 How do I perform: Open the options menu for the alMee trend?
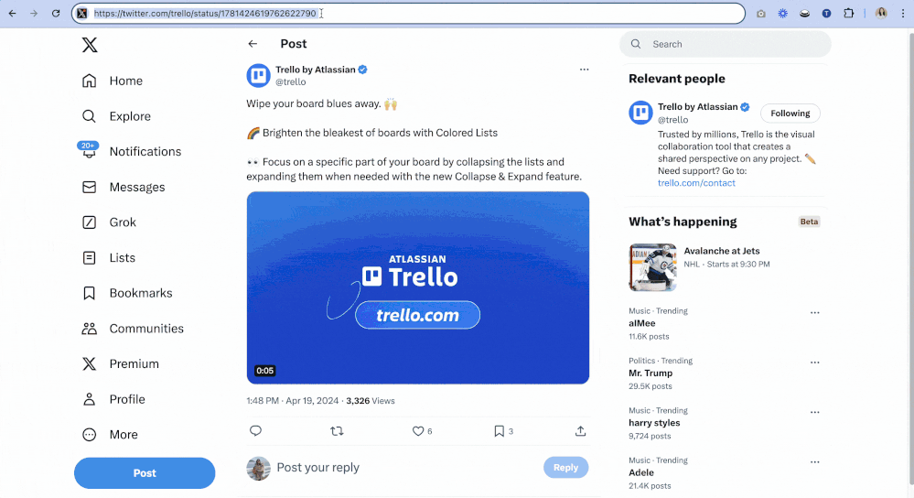[815, 312]
